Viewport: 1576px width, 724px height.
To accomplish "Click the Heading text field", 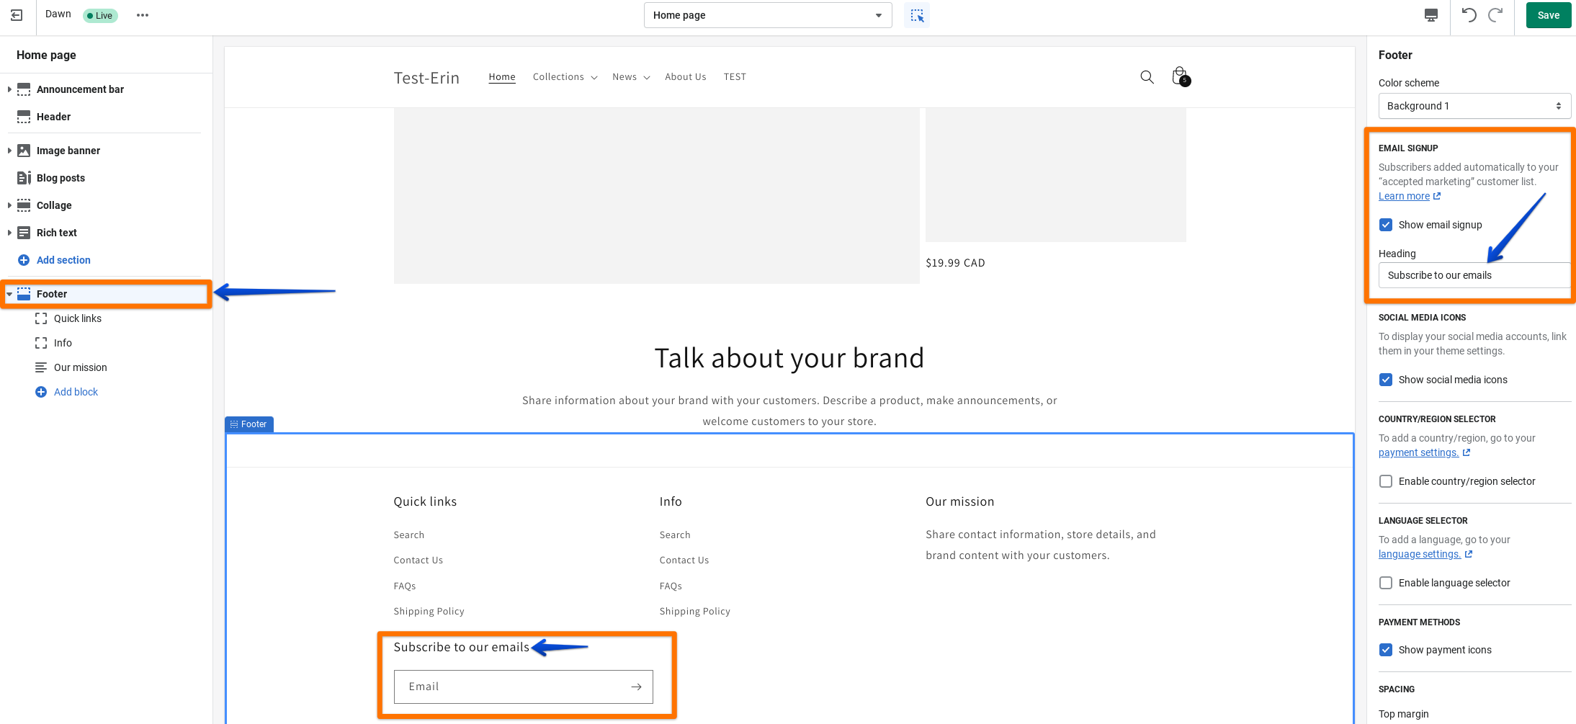I will (1472, 275).
